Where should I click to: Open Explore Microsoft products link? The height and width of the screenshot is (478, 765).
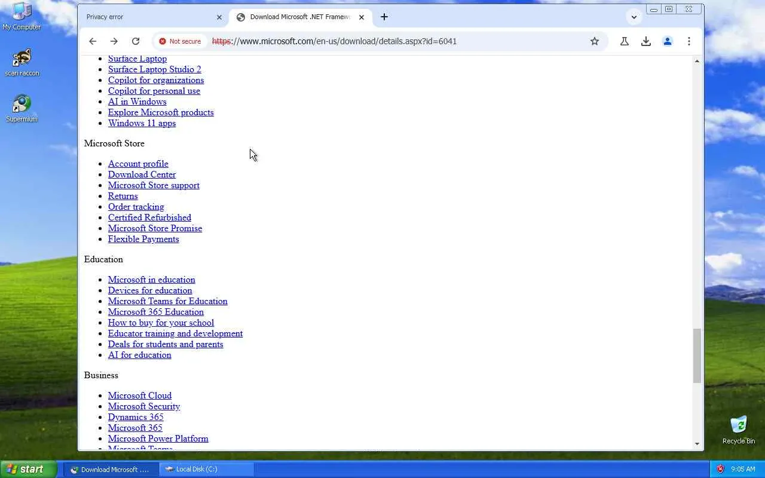tap(161, 112)
